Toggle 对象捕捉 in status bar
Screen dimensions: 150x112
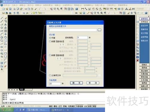pos(71,106)
